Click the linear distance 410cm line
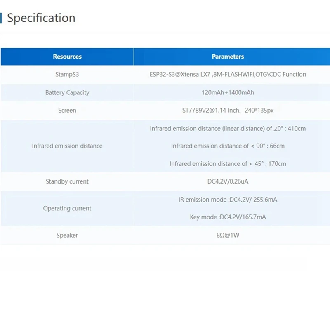Image resolution: width=330 pixels, height=330 pixels. pyautogui.click(x=228, y=129)
